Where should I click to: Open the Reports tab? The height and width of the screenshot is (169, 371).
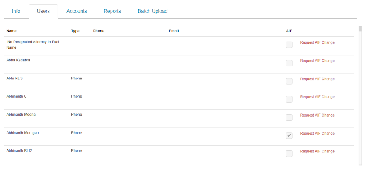click(112, 11)
